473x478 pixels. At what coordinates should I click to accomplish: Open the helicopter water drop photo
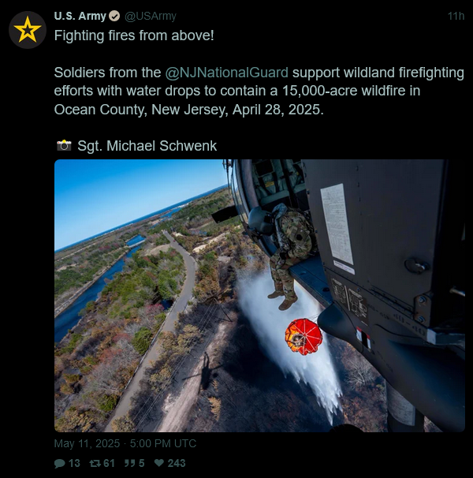pyautogui.click(x=259, y=295)
